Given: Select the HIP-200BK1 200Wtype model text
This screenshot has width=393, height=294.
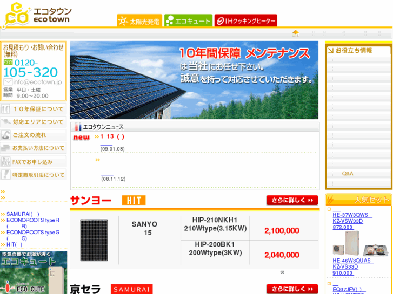Looking at the screenshot, I should [x=215, y=249].
